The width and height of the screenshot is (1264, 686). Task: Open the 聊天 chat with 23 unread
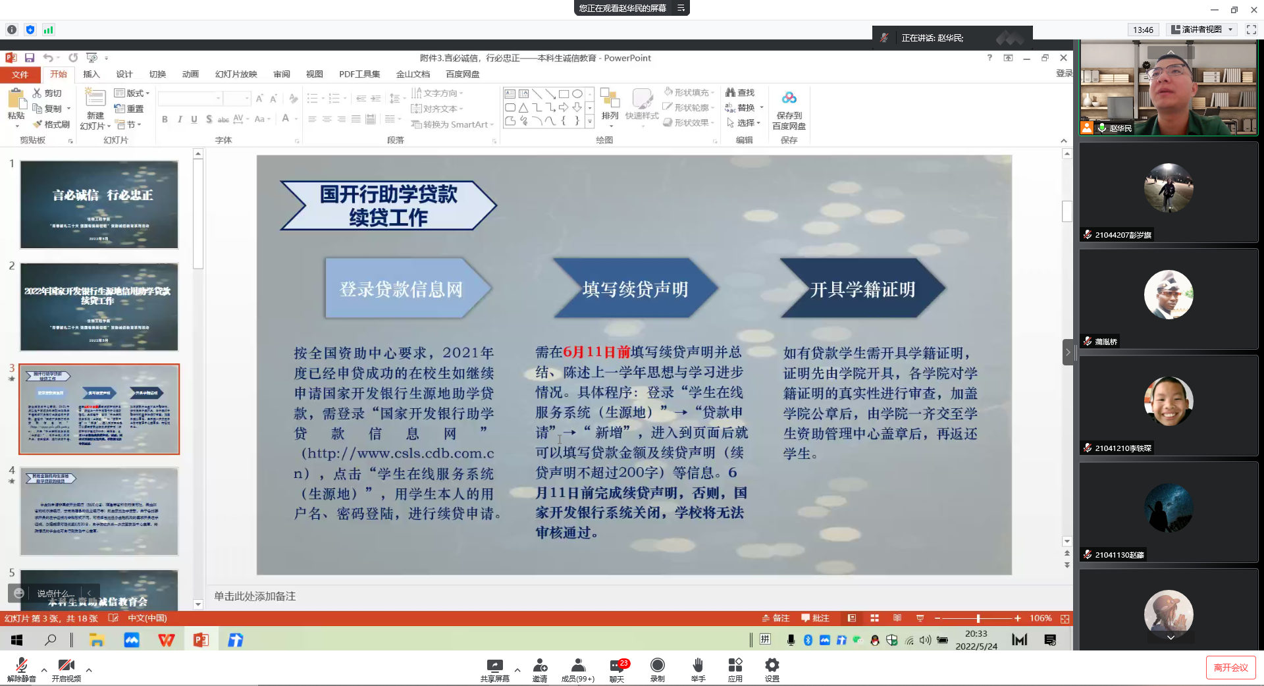pos(617,670)
